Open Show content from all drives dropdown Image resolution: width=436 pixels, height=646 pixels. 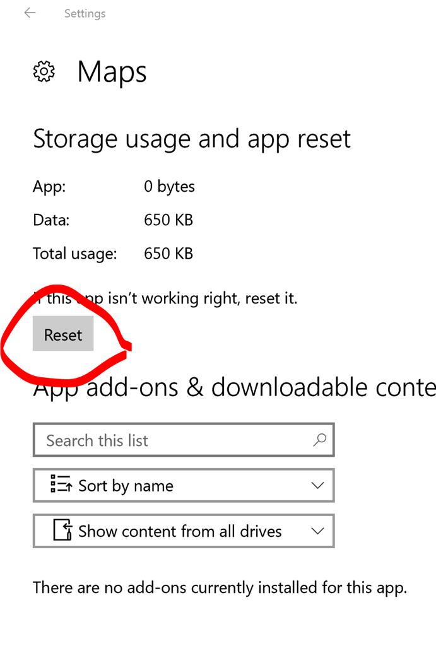(x=184, y=531)
